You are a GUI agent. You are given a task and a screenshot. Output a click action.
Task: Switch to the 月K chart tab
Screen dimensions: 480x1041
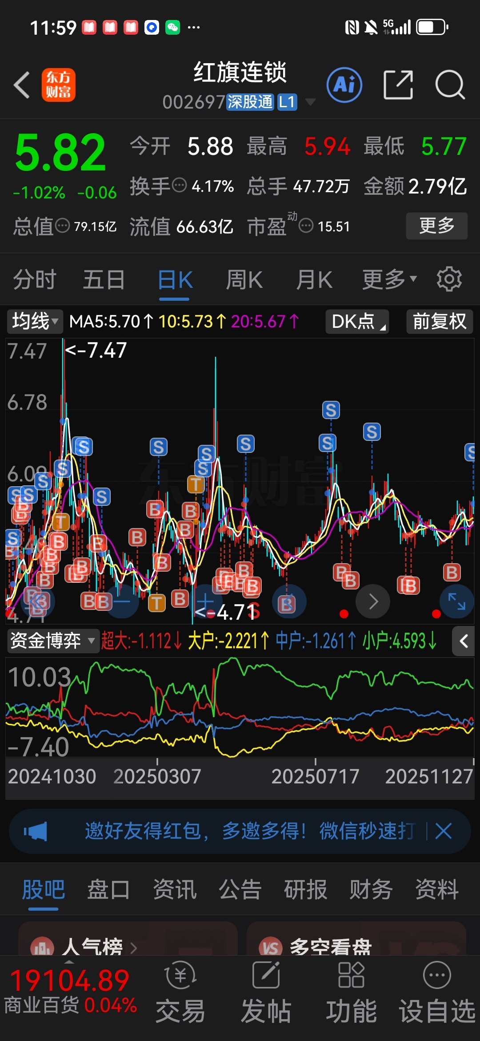[x=314, y=279]
